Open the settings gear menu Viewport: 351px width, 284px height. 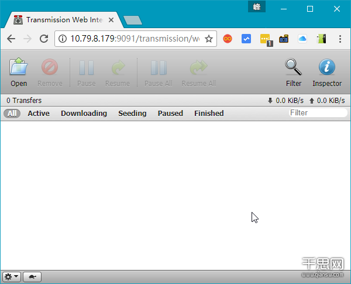coord(12,277)
